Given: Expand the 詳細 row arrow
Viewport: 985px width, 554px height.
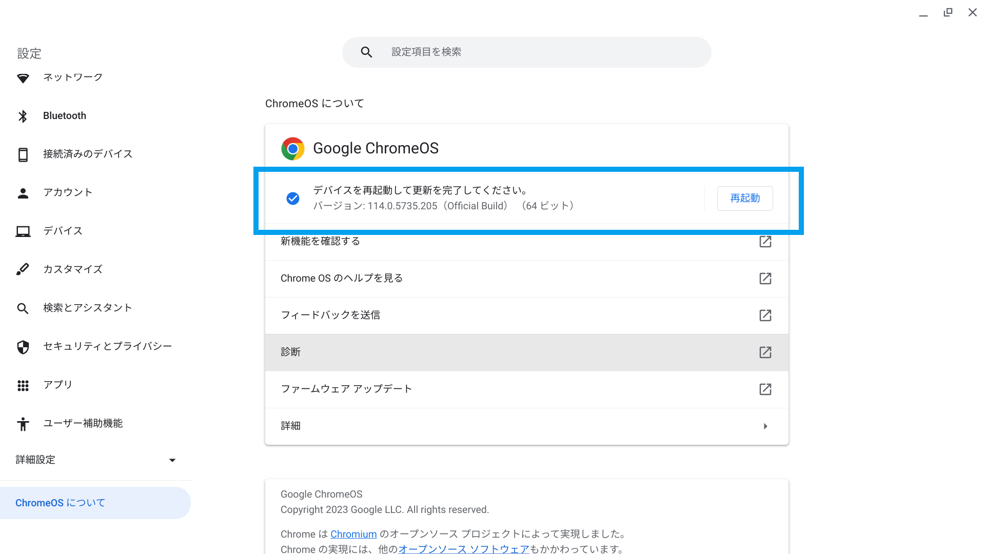Looking at the screenshot, I should 765,426.
